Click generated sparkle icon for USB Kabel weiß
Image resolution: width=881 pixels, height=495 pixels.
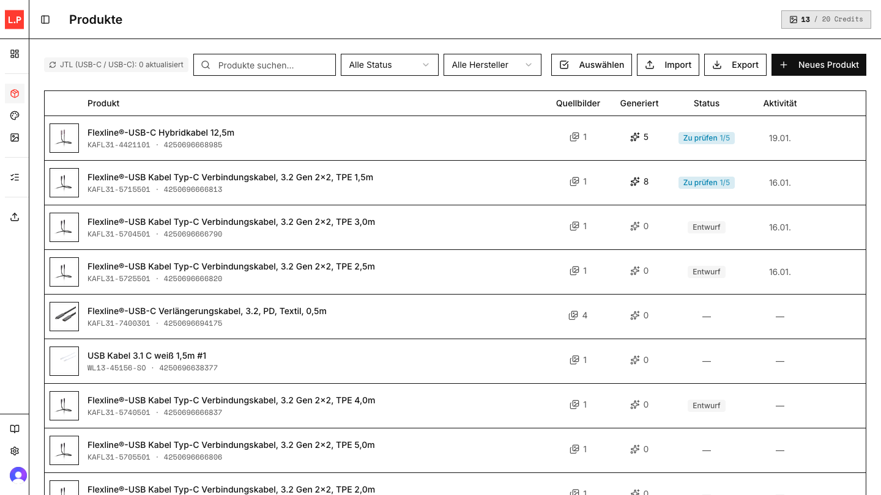click(635, 360)
